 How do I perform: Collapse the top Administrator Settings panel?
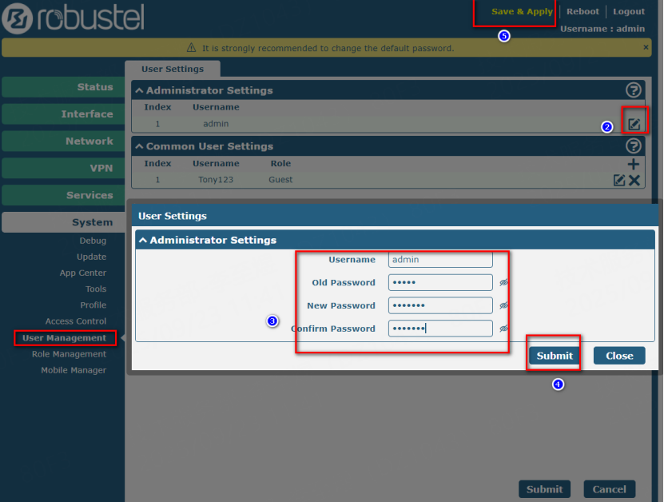pos(139,90)
